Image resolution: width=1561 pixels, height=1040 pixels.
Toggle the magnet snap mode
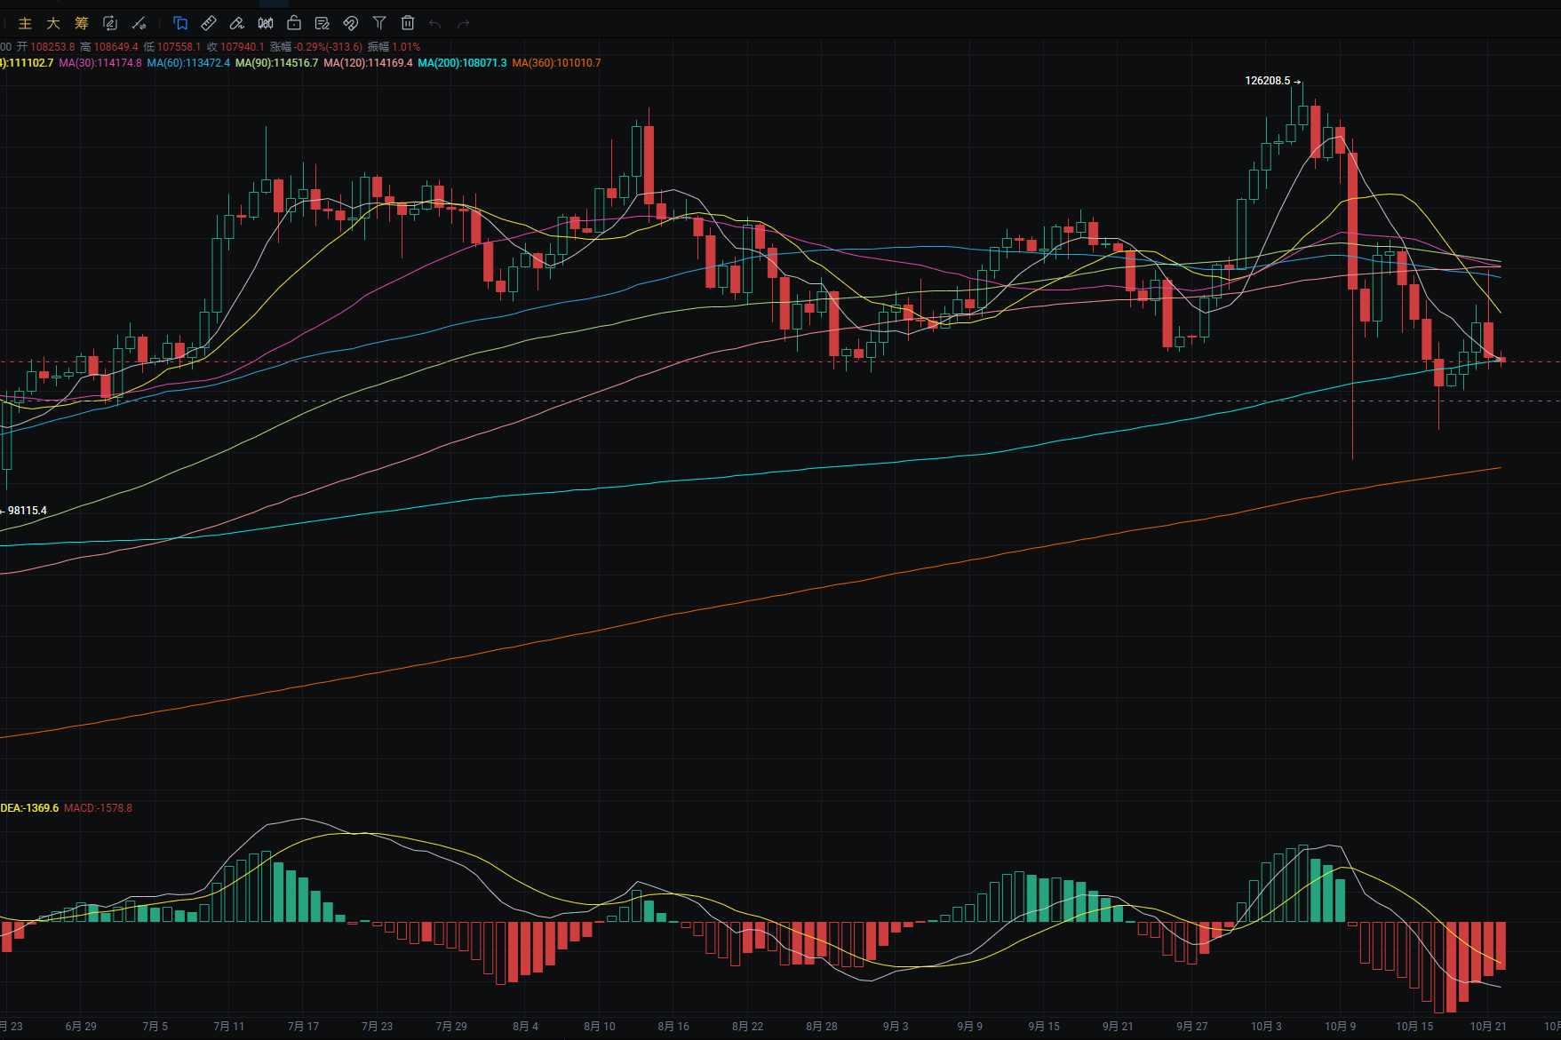pyautogui.click(x=351, y=23)
